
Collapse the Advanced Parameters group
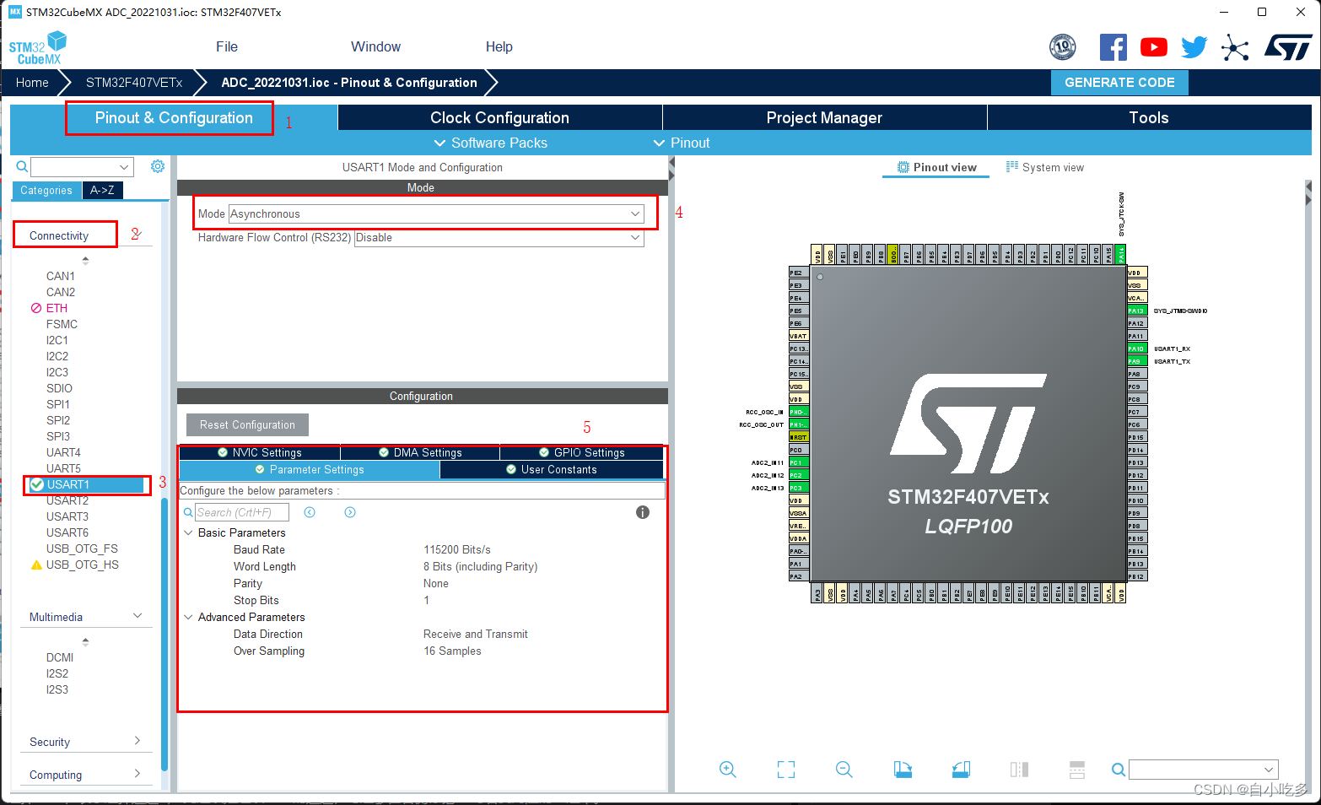click(188, 617)
